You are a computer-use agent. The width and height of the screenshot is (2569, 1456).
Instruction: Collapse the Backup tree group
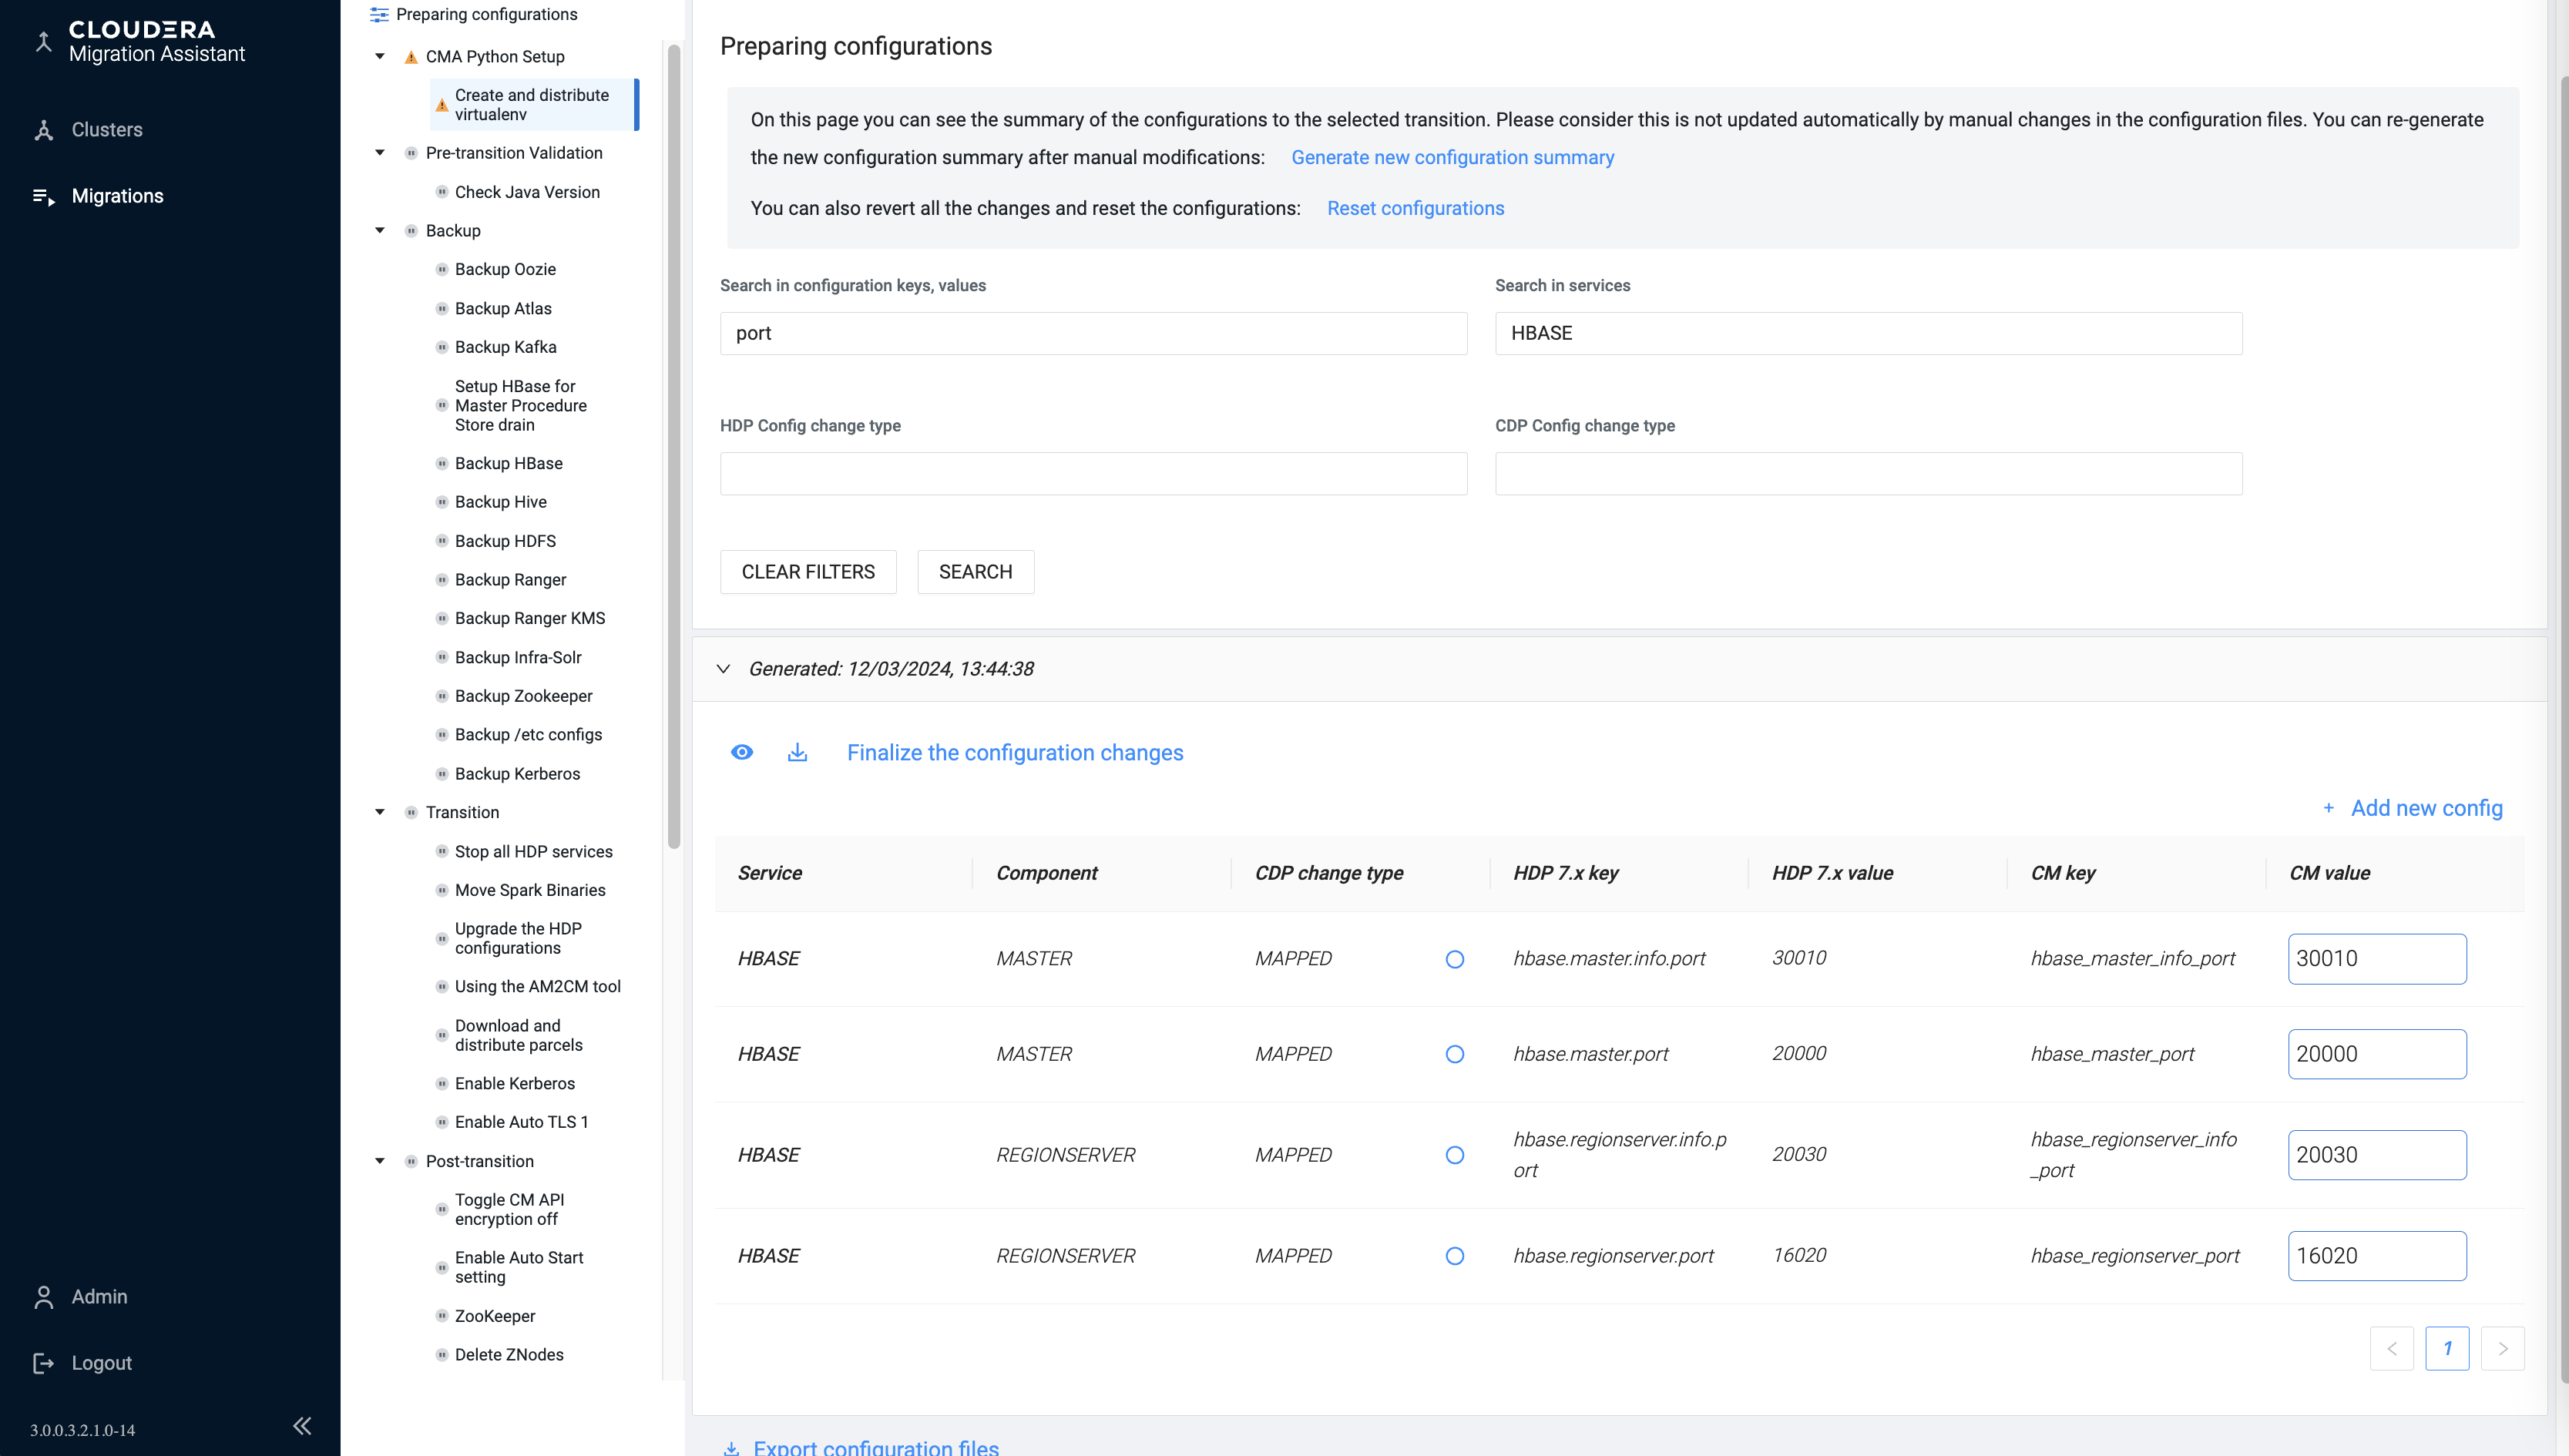[x=380, y=231]
